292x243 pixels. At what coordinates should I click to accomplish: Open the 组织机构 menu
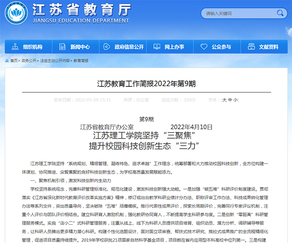[33, 47]
